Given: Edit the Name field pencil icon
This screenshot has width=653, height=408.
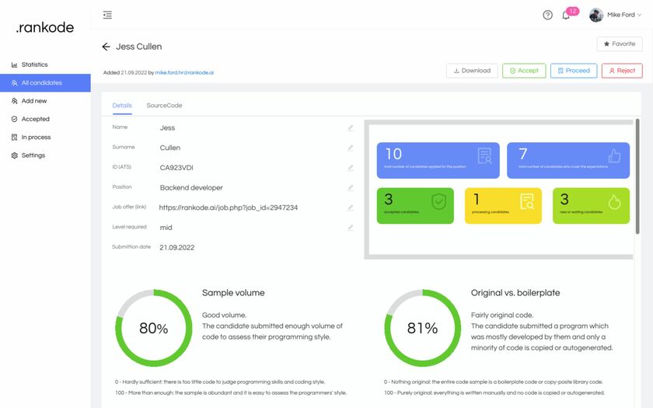Looking at the screenshot, I should (351, 127).
